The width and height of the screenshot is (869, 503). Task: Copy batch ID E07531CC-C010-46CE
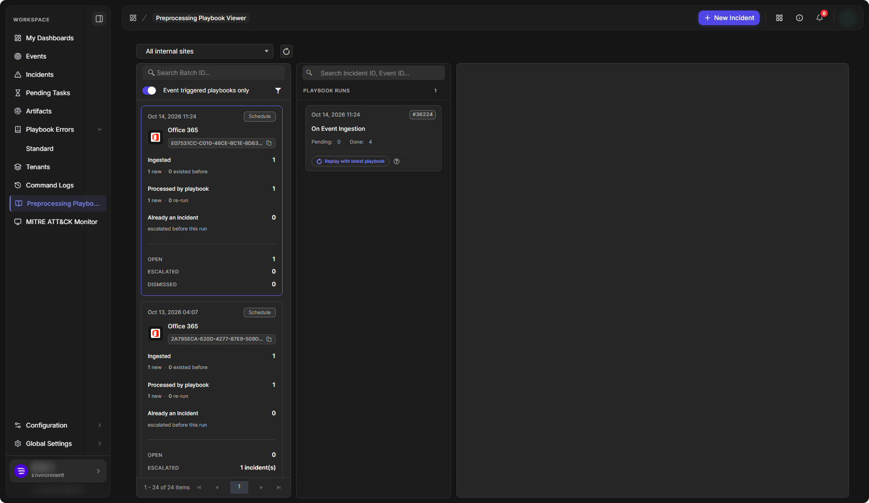pyautogui.click(x=269, y=143)
